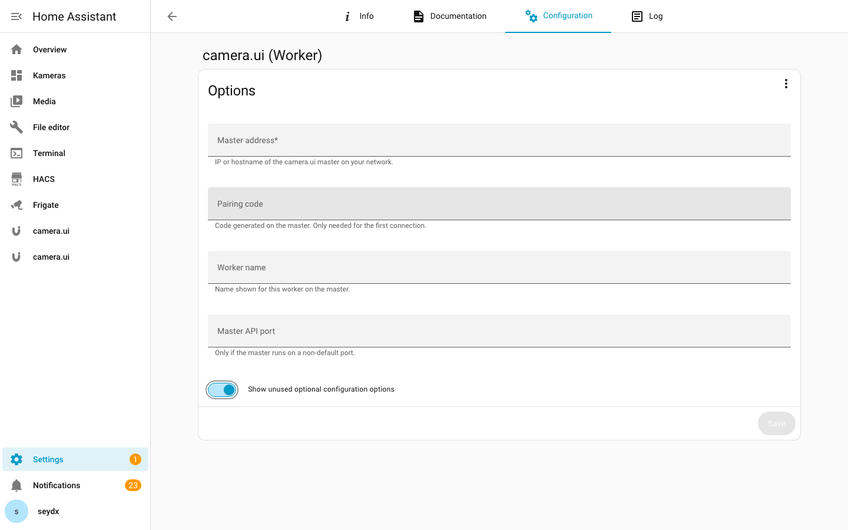Collapse the sidebar with the menu icon
Screen dimensions: 848x530
point(16,16)
